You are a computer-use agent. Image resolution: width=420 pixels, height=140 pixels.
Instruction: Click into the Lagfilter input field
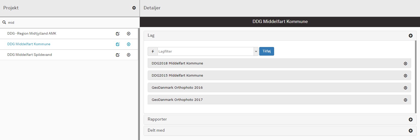205,51
